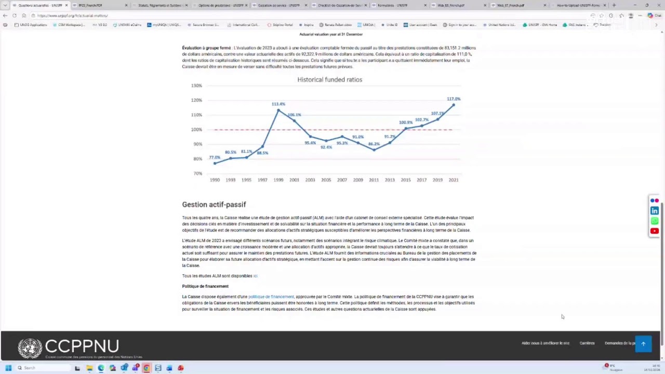This screenshot has height=374, width=665.
Task: Open the Flickr social icon
Action: coord(655,201)
